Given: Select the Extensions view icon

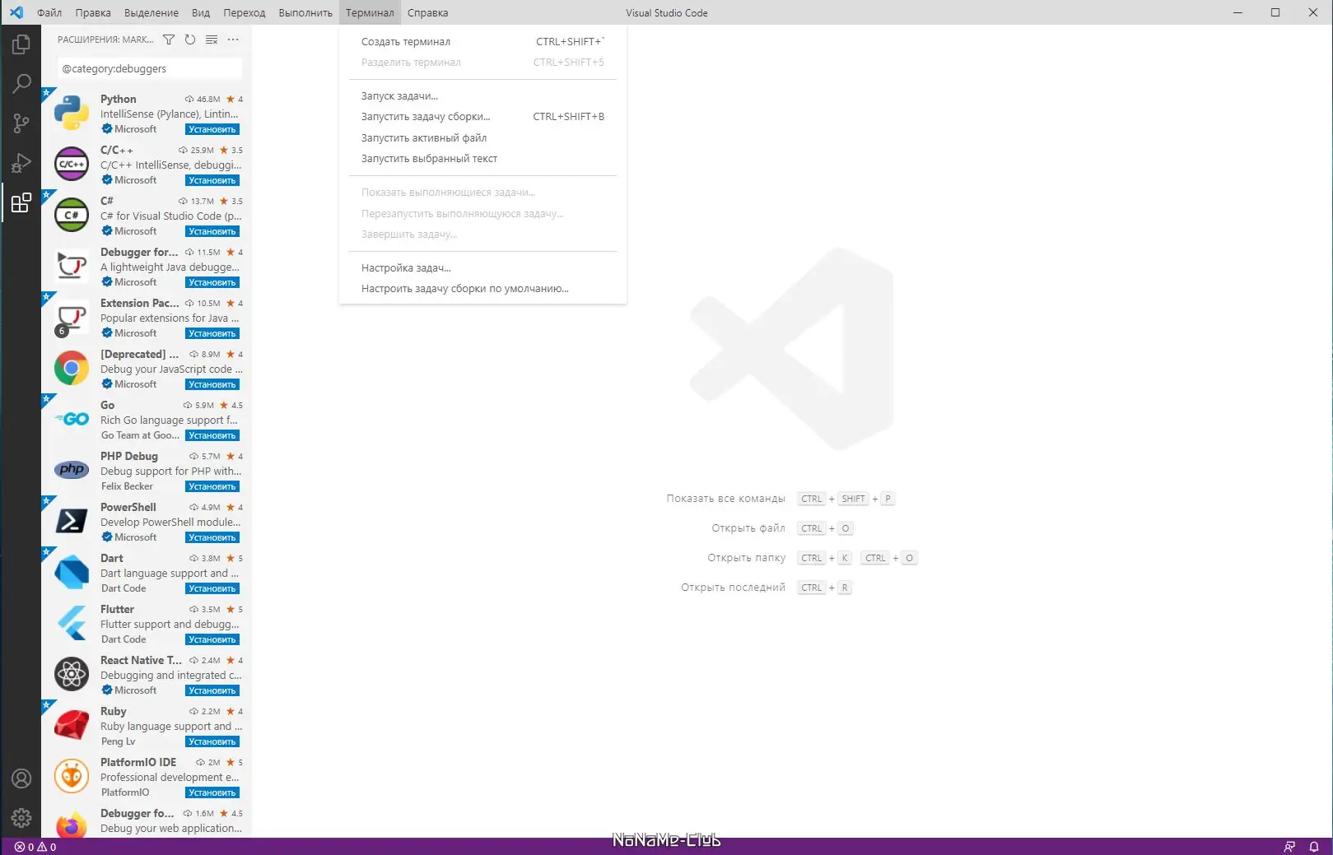Looking at the screenshot, I should pos(21,202).
